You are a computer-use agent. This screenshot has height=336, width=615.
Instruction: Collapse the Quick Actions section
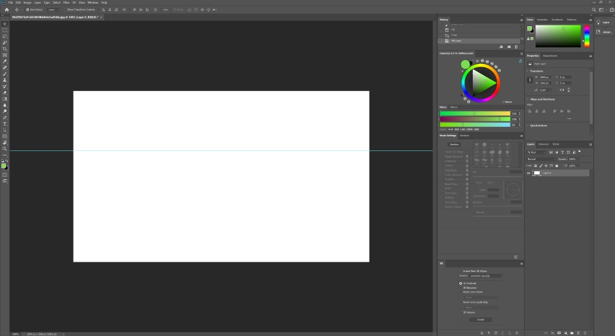(x=527, y=125)
